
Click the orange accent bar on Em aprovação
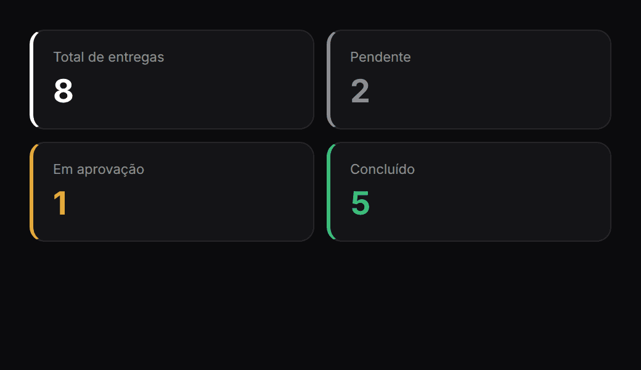pyautogui.click(x=32, y=192)
